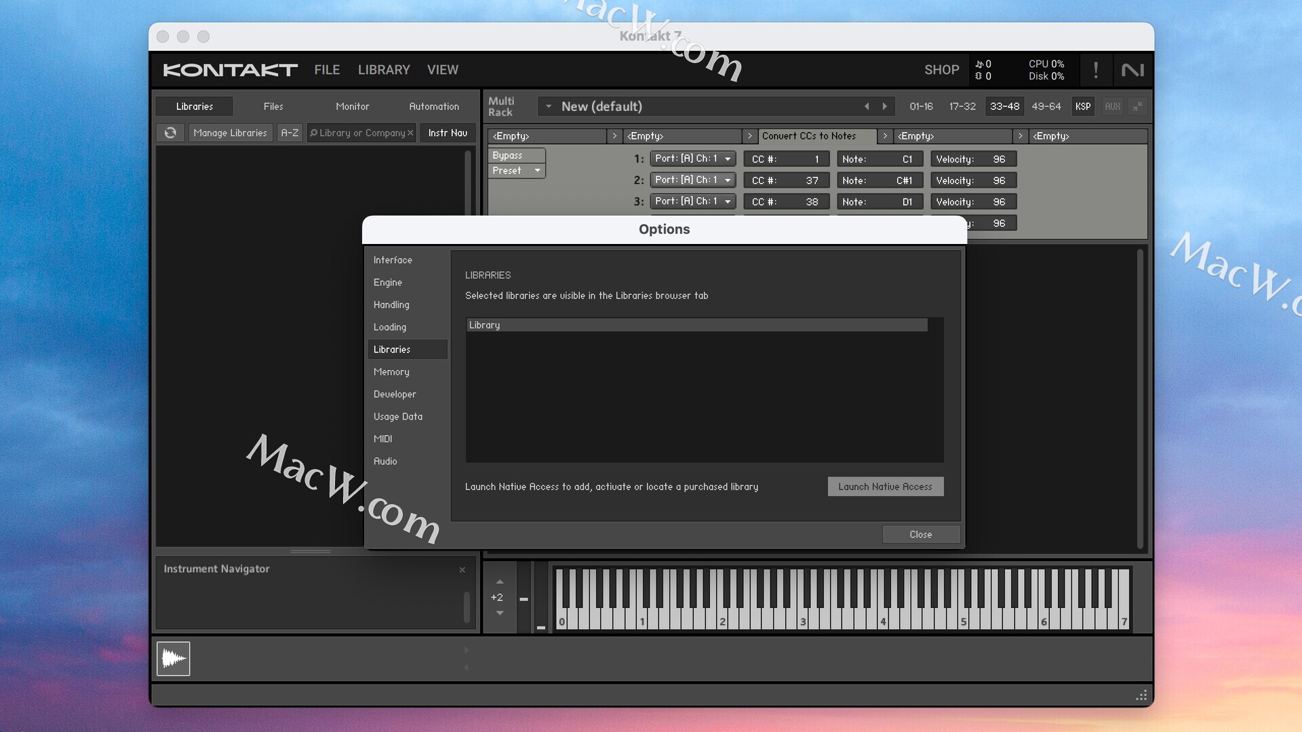This screenshot has width=1302, height=732.
Task: Click Launch Native Access button
Action: (x=885, y=487)
